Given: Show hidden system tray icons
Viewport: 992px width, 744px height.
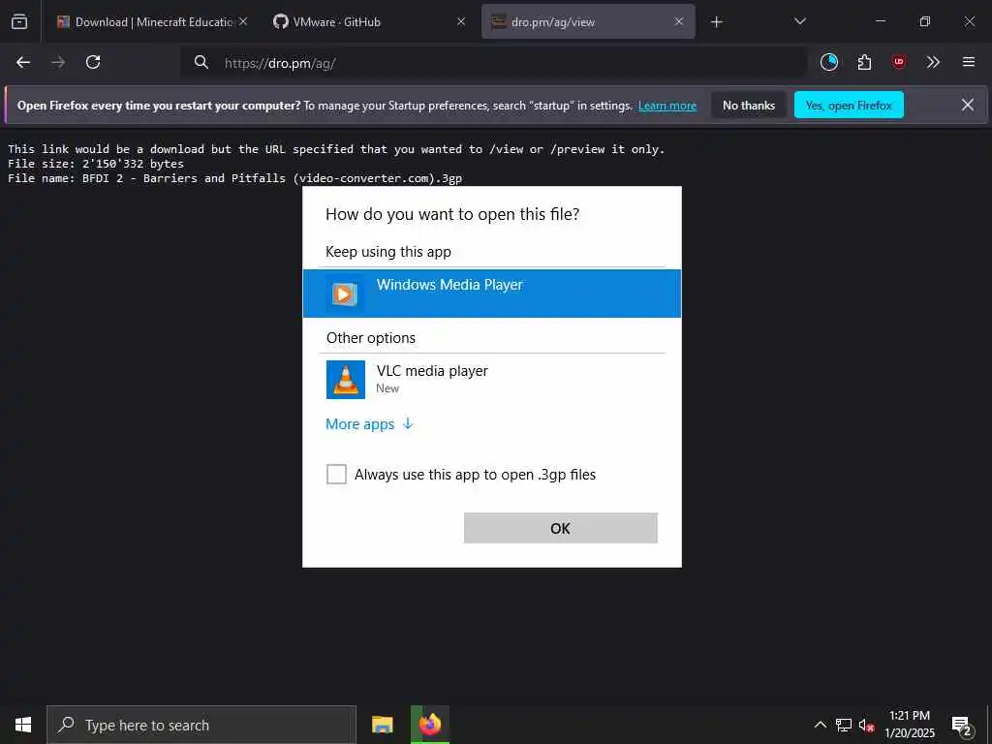Looking at the screenshot, I should click(x=820, y=725).
